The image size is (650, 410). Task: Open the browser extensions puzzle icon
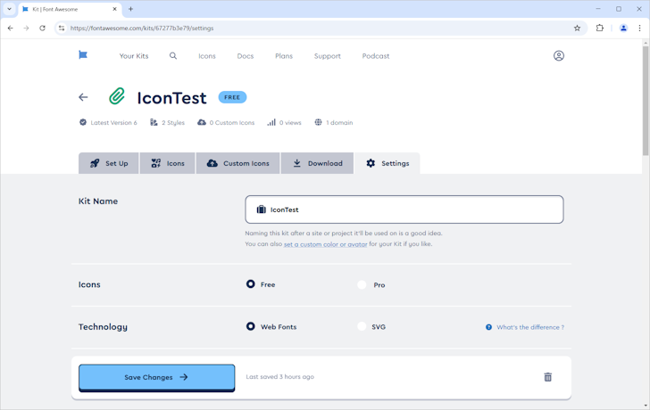point(600,28)
